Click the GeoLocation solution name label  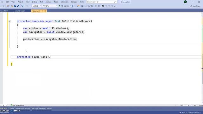pos(125,2)
